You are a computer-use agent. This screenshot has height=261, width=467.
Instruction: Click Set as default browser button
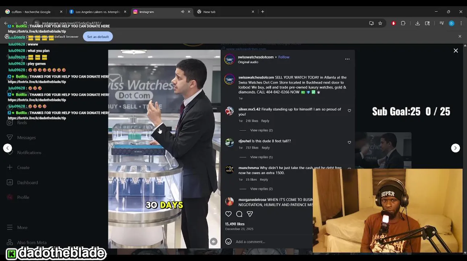[x=98, y=37]
